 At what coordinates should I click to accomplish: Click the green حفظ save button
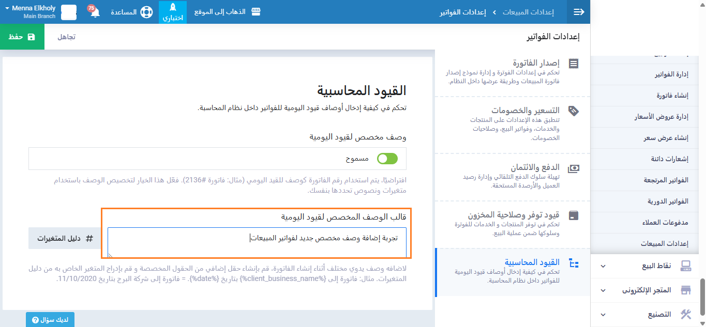pos(22,37)
